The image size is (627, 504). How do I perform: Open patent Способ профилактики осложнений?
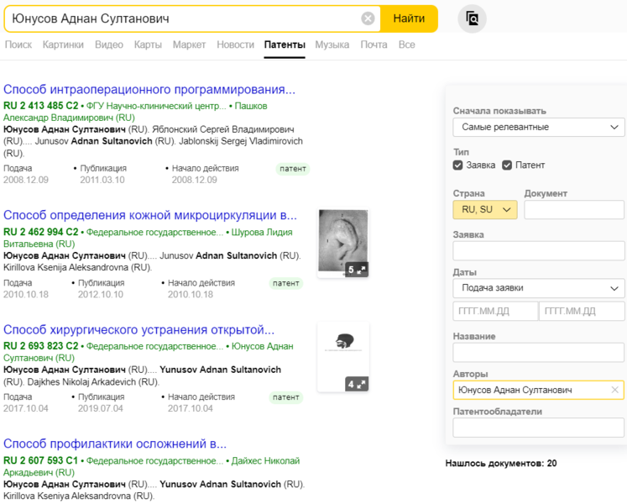pos(115,444)
